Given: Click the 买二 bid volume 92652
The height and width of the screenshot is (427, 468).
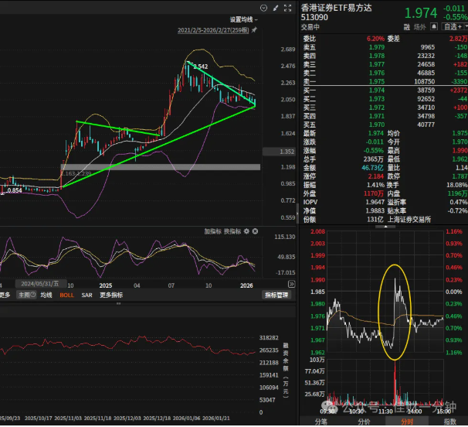Looking at the screenshot, I should [426, 99].
